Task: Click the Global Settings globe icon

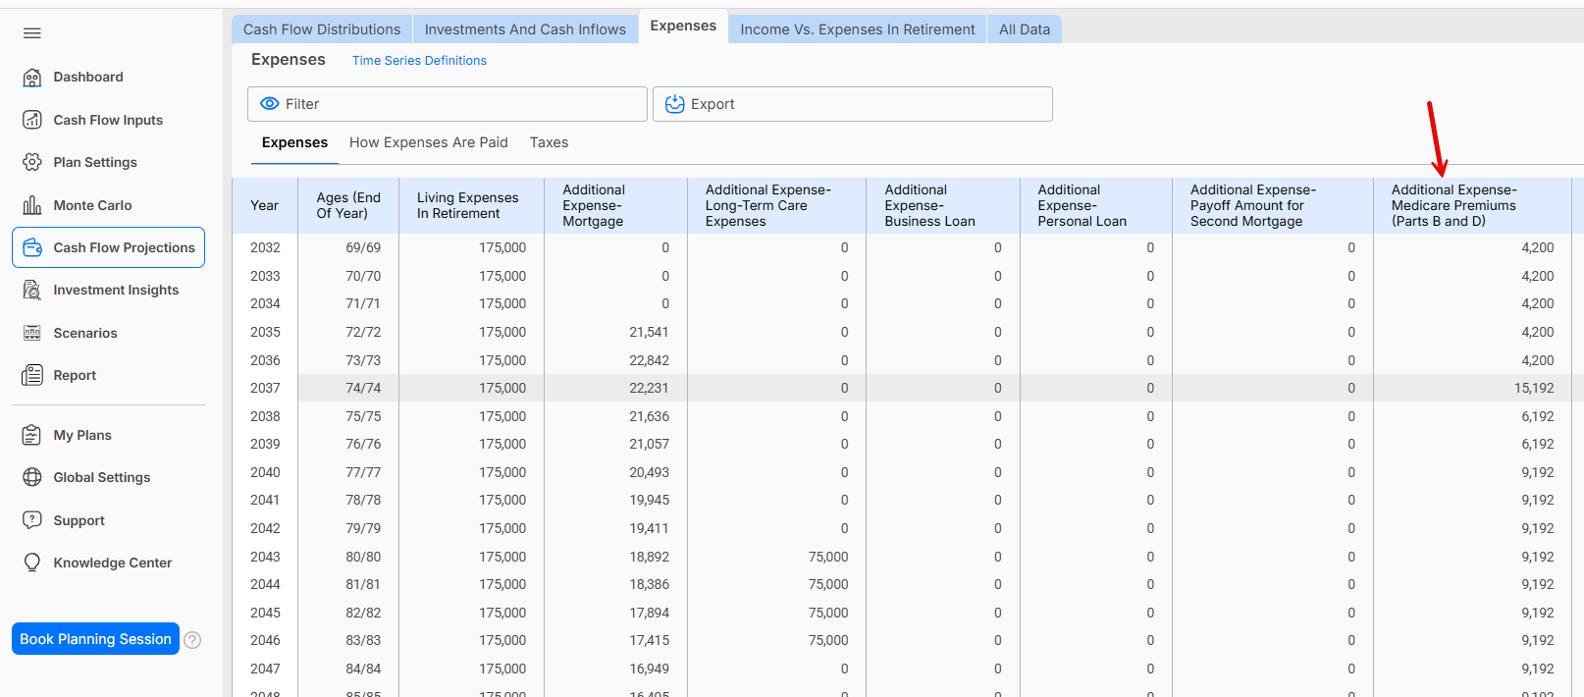Action: [x=32, y=477]
